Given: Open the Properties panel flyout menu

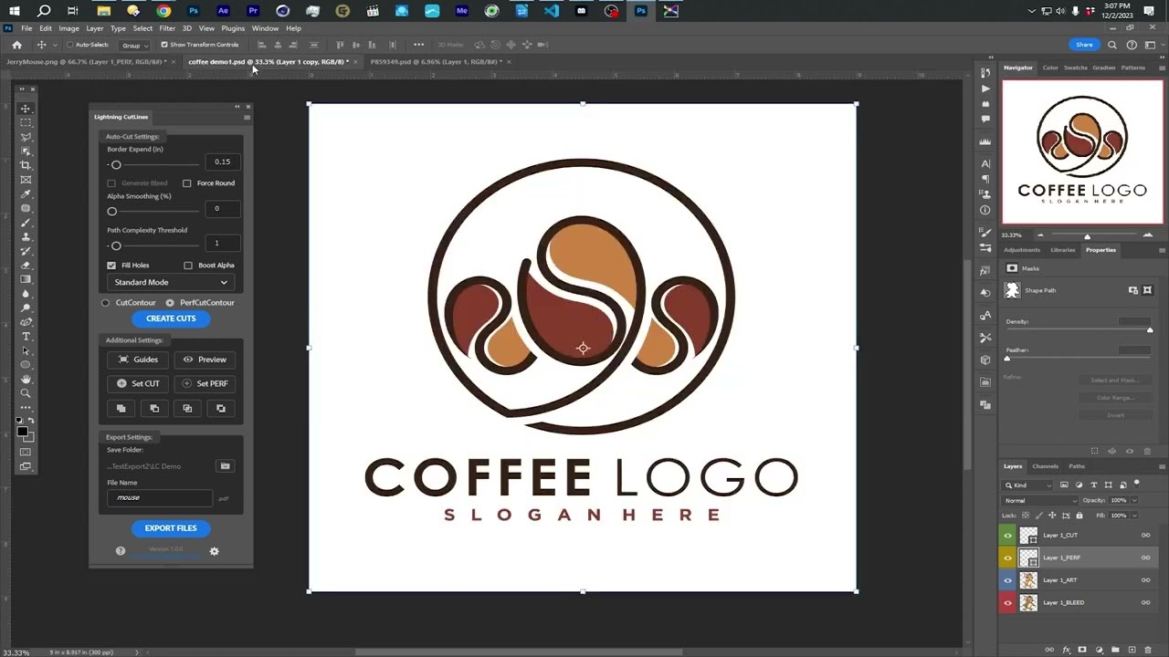Looking at the screenshot, I should point(1162,250).
